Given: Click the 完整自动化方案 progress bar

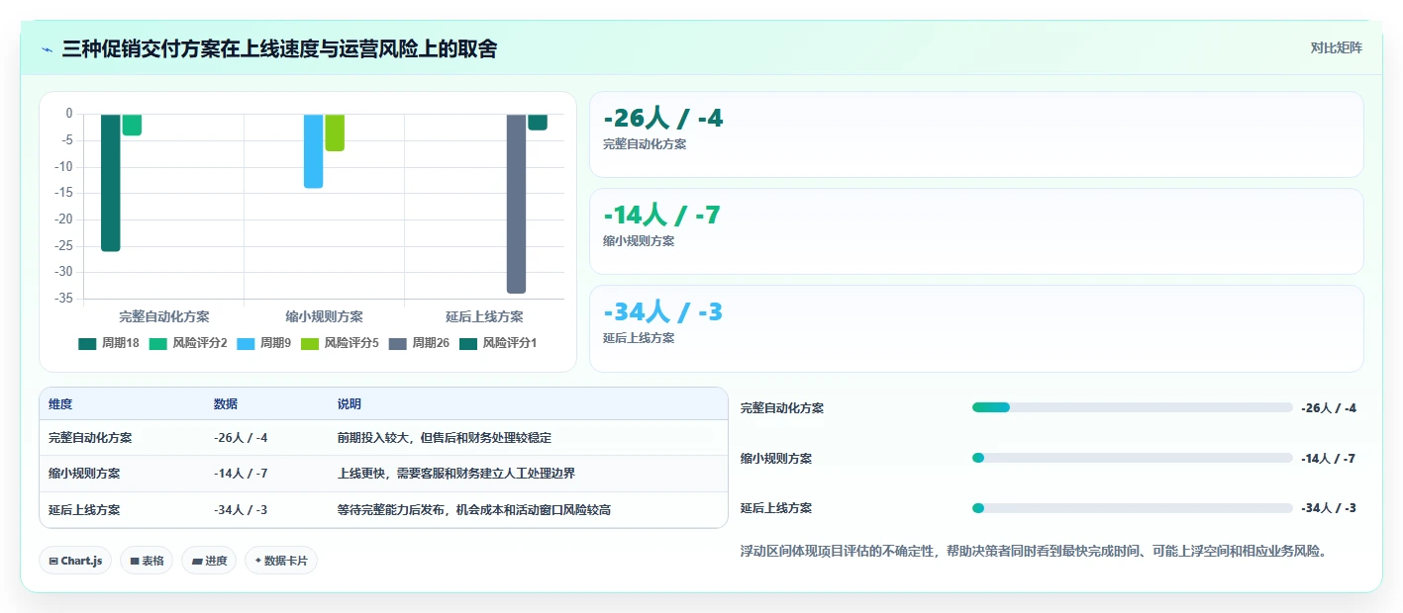Looking at the screenshot, I should pos(1133,407).
